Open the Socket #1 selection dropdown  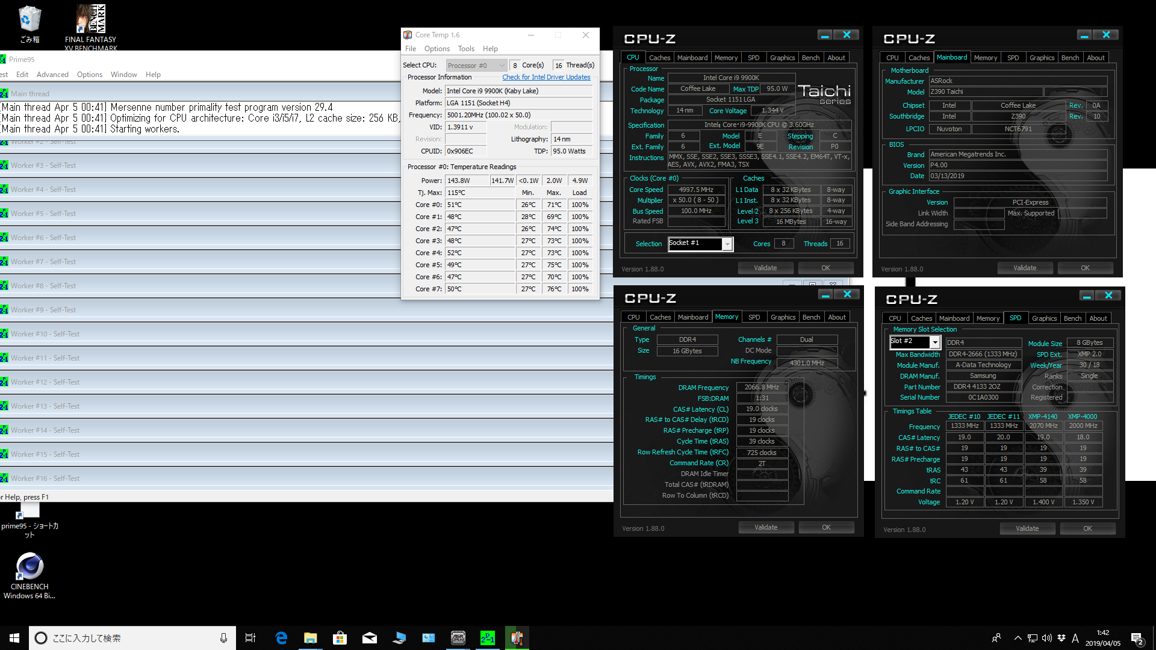[x=700, y=244]
